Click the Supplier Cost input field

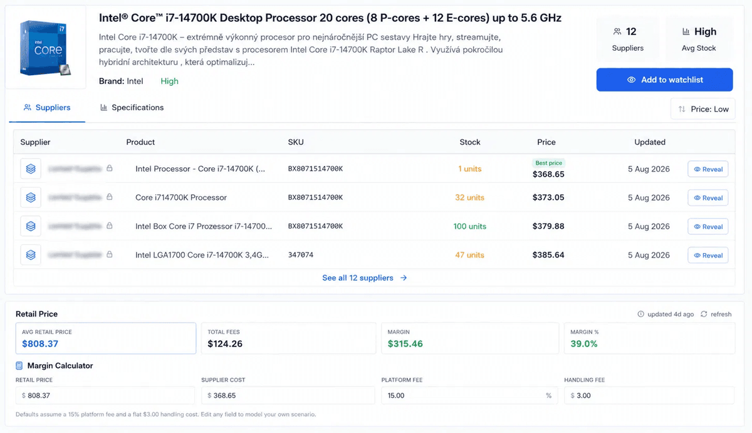click(287, 395)
